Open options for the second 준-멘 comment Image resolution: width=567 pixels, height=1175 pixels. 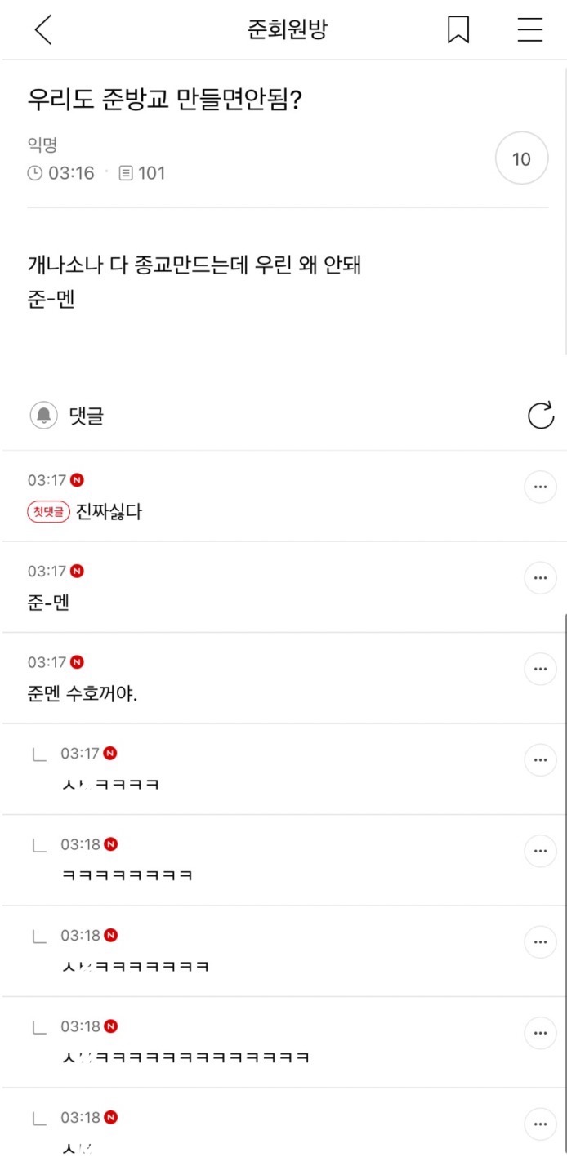coord(539,578)
